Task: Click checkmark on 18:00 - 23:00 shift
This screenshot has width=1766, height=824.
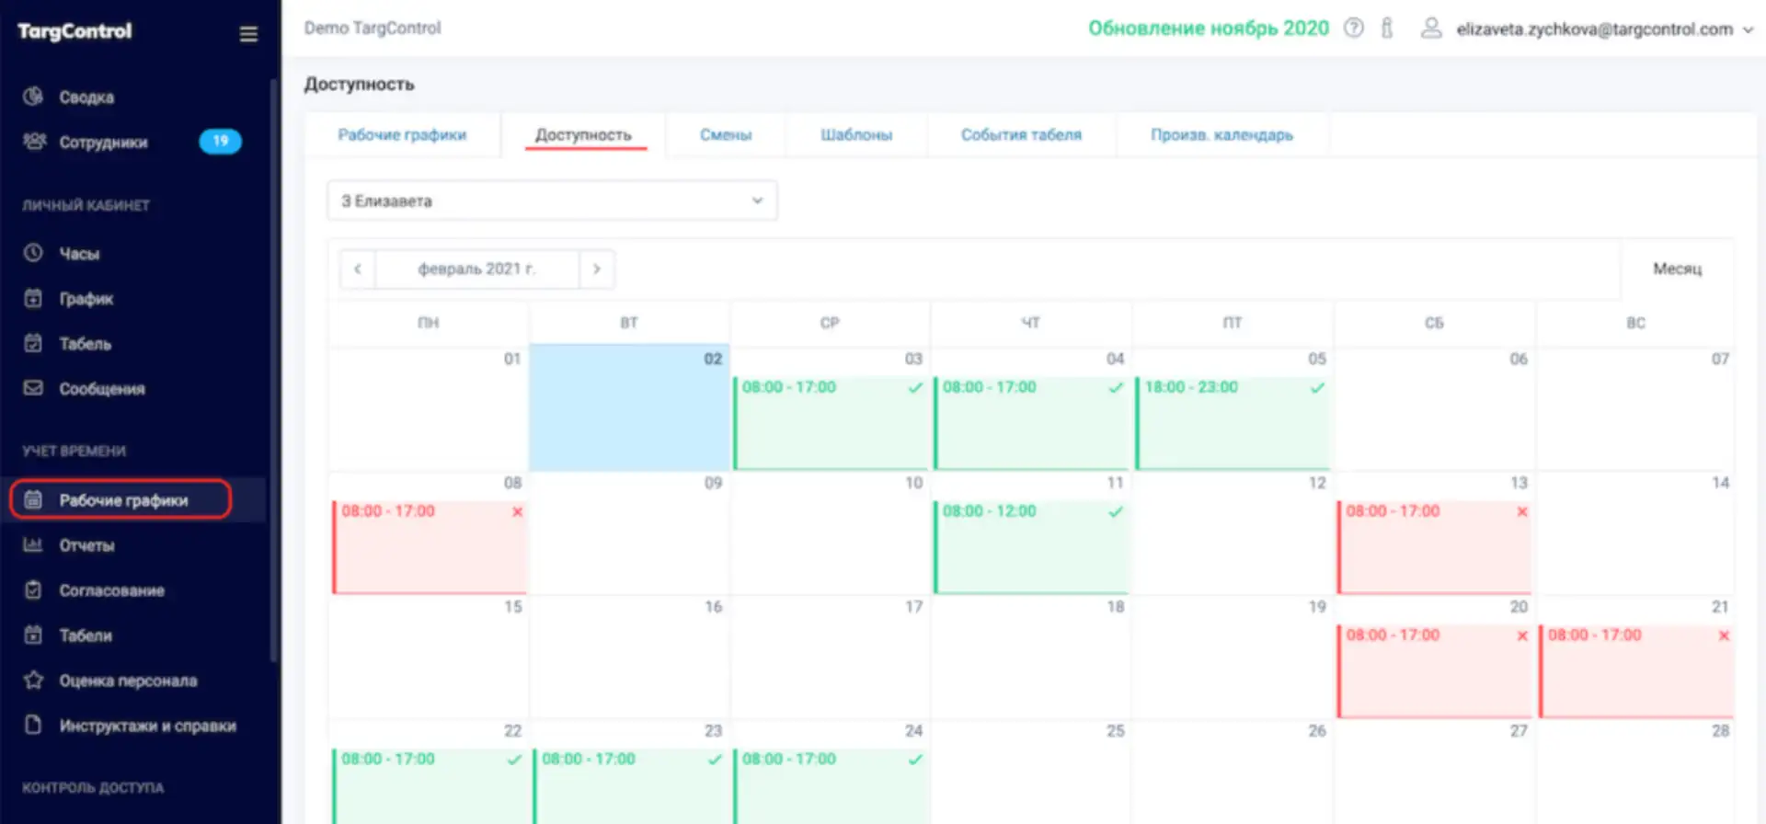Action: click(1317, 387)
